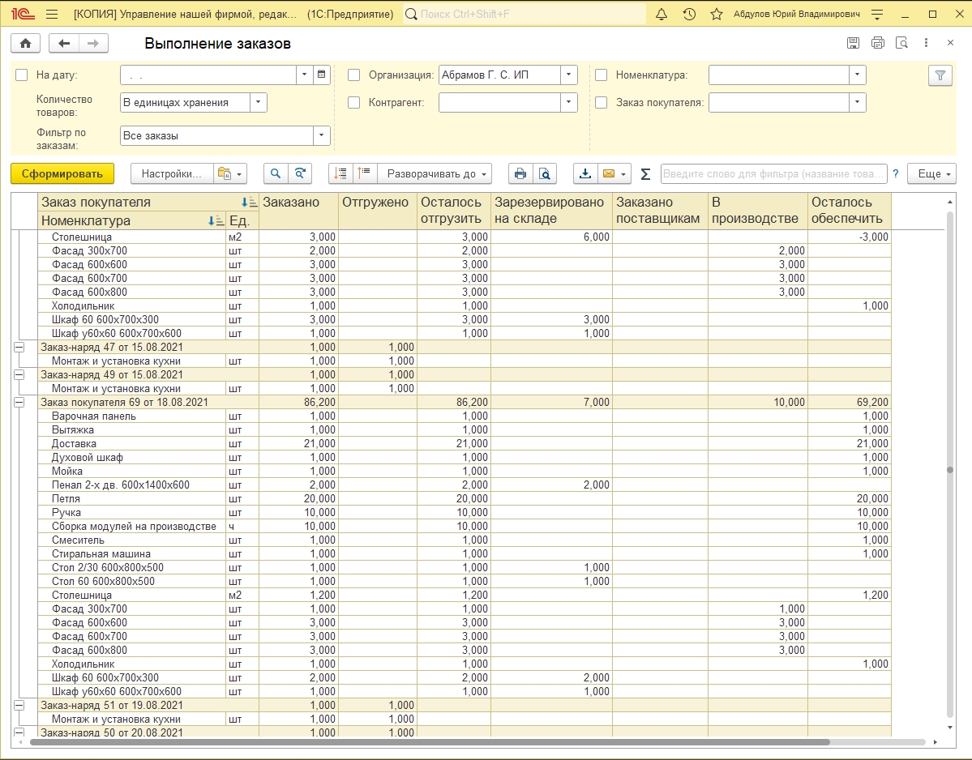
Task: Click user name 'Абдулов Юрий Владимирович'
Action: coord(797,14)
